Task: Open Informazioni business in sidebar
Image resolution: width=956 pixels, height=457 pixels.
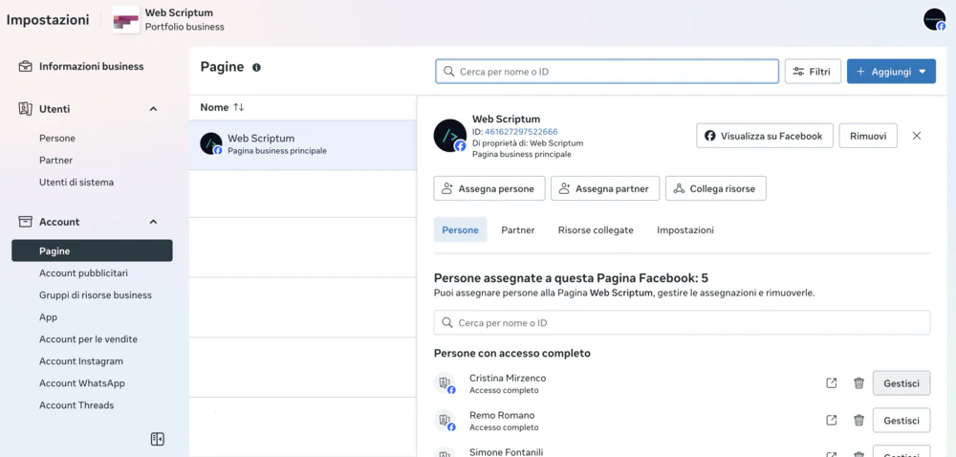Action: pyautogui.click(x=92, y=66)
